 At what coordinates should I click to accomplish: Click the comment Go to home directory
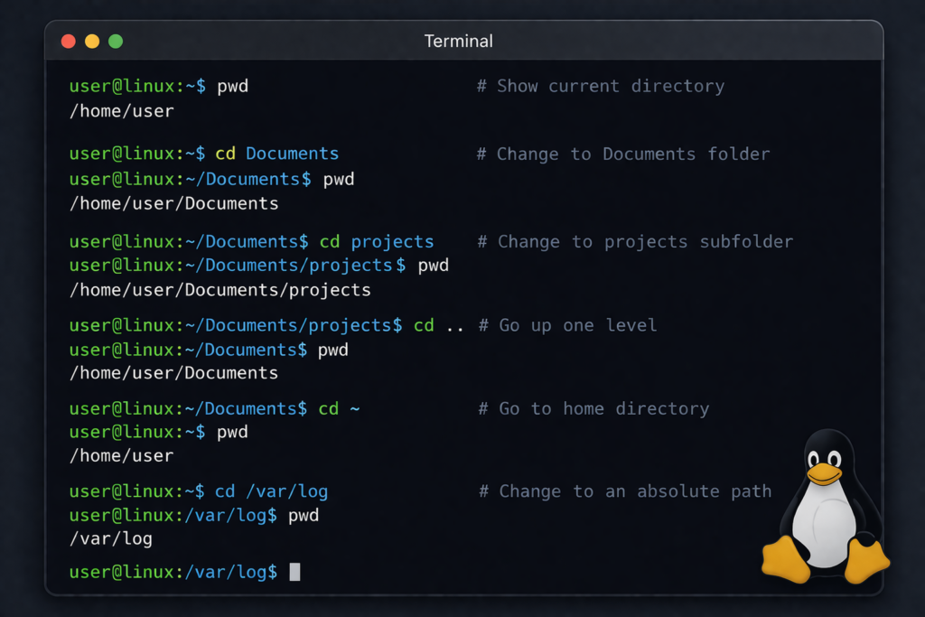[x=593, y=408]
